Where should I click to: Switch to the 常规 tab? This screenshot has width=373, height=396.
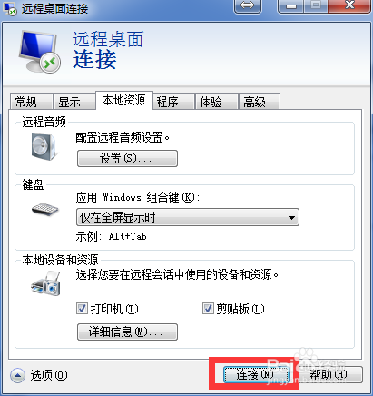click(31, 102)
